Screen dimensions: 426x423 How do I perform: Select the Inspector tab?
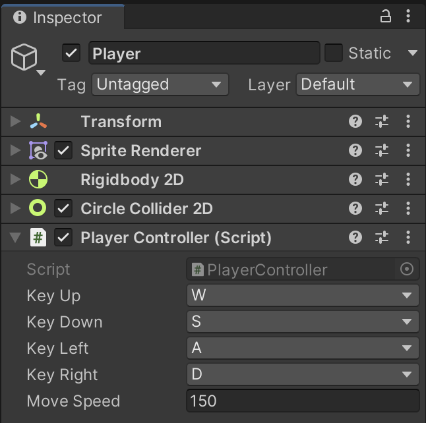(58, 18)
